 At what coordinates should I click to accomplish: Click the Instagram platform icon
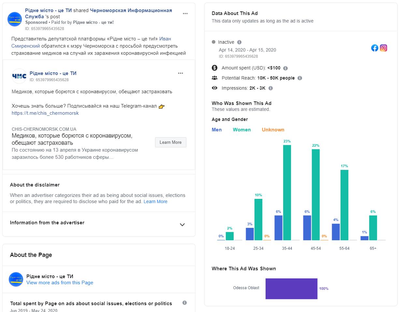[x=384, y=48]
